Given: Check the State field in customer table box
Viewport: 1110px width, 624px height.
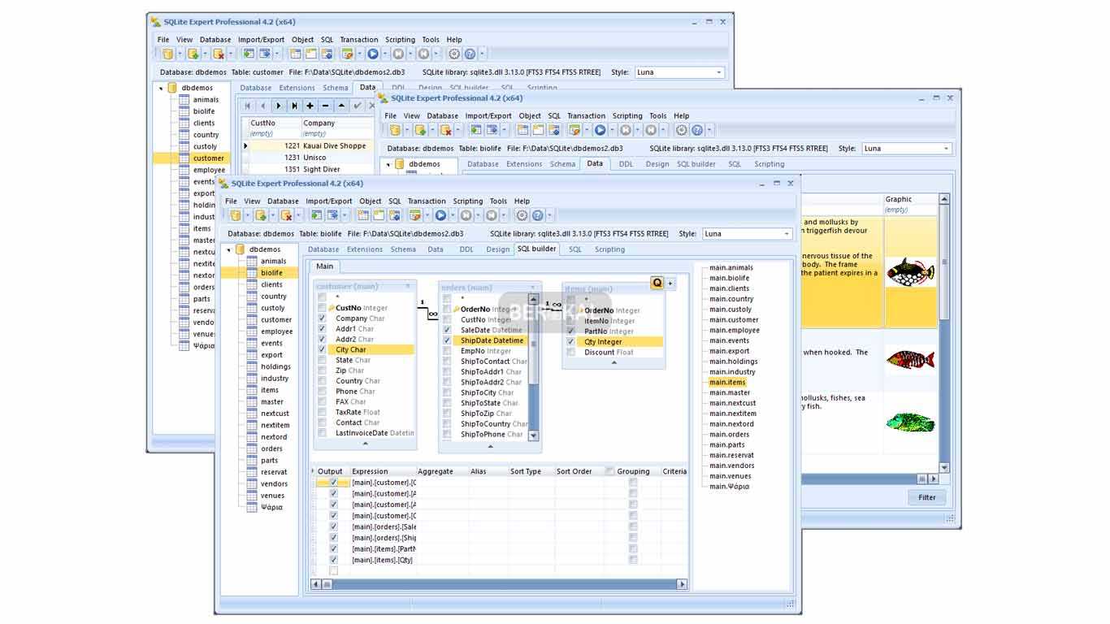Looking at the screenshot, I should [323, 360].
